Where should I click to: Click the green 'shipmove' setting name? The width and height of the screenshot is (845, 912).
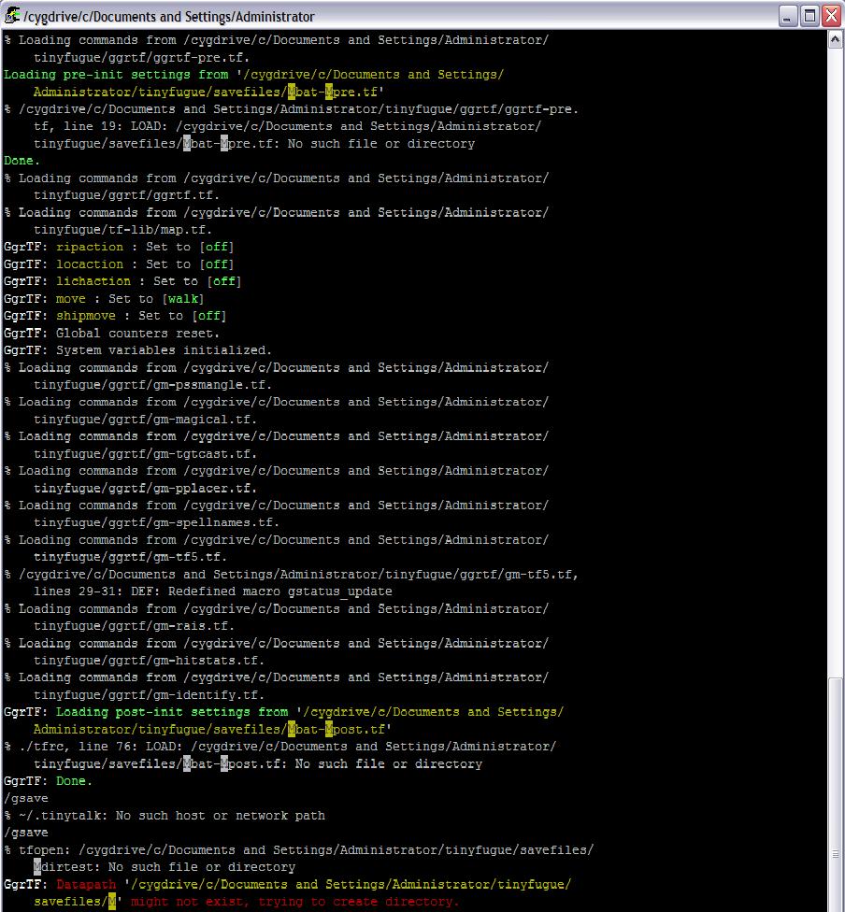86,316
